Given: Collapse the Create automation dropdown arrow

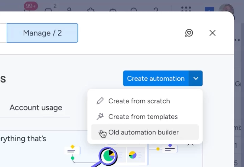Looking at the screenshot, I should (196, 78).
